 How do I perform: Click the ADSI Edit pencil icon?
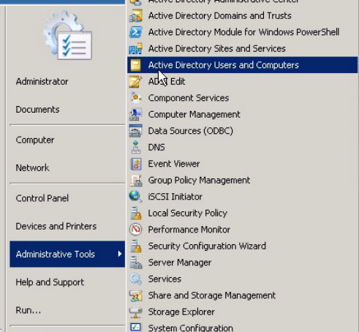[x=136, y=81]
